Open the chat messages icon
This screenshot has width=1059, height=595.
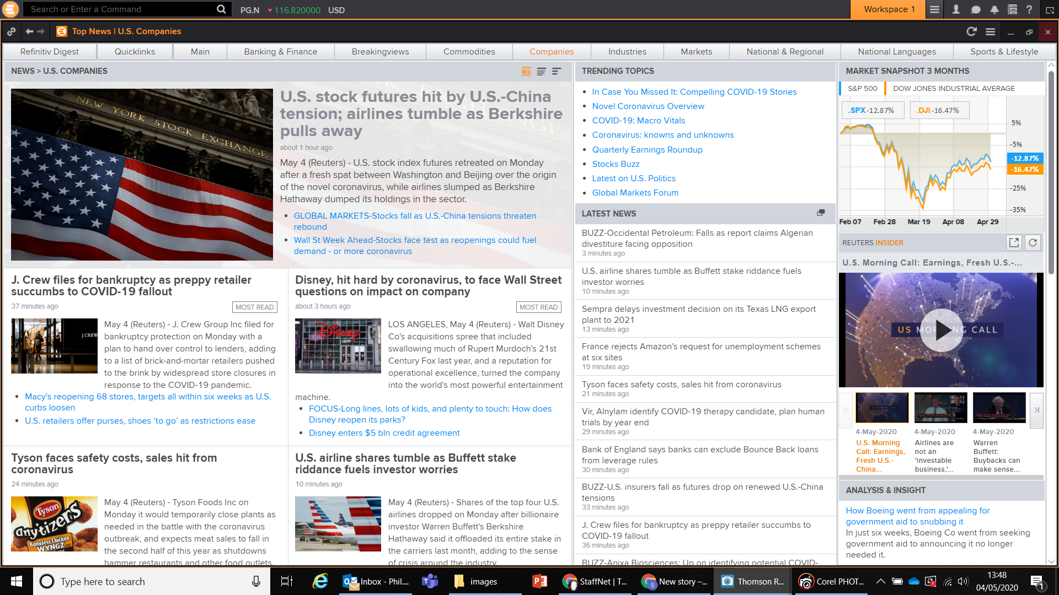975,9
